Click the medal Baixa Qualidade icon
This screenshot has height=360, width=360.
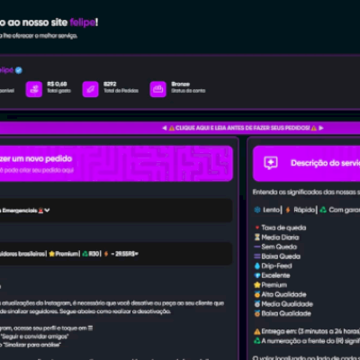point(257,313)
